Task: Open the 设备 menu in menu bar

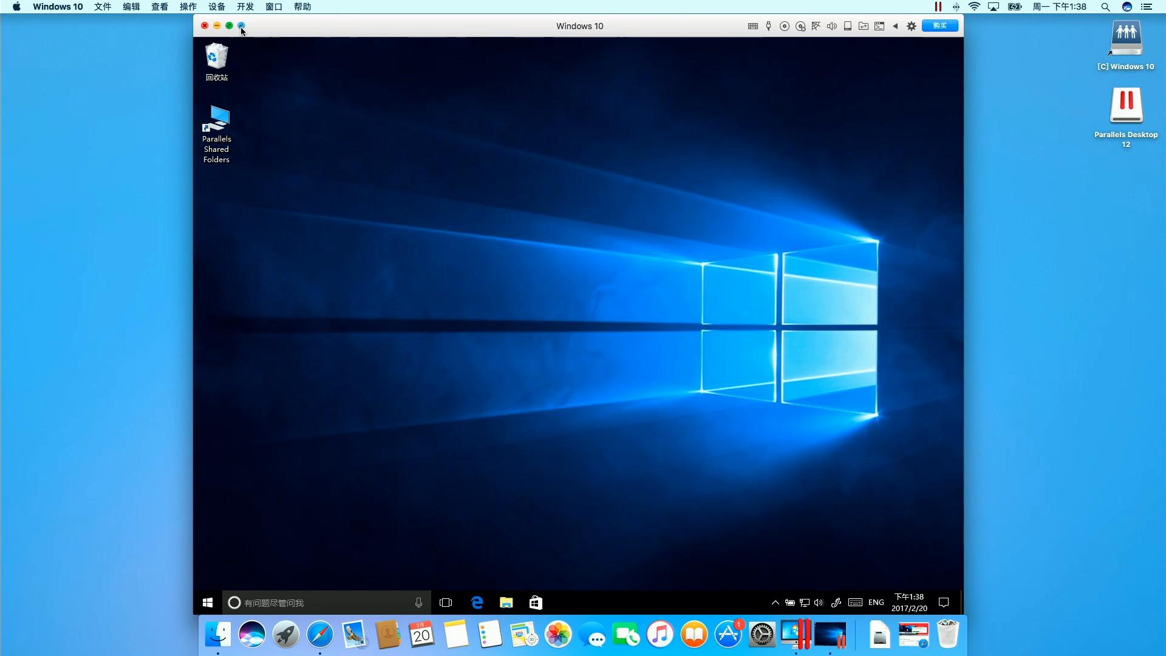Action: point(216,7)
